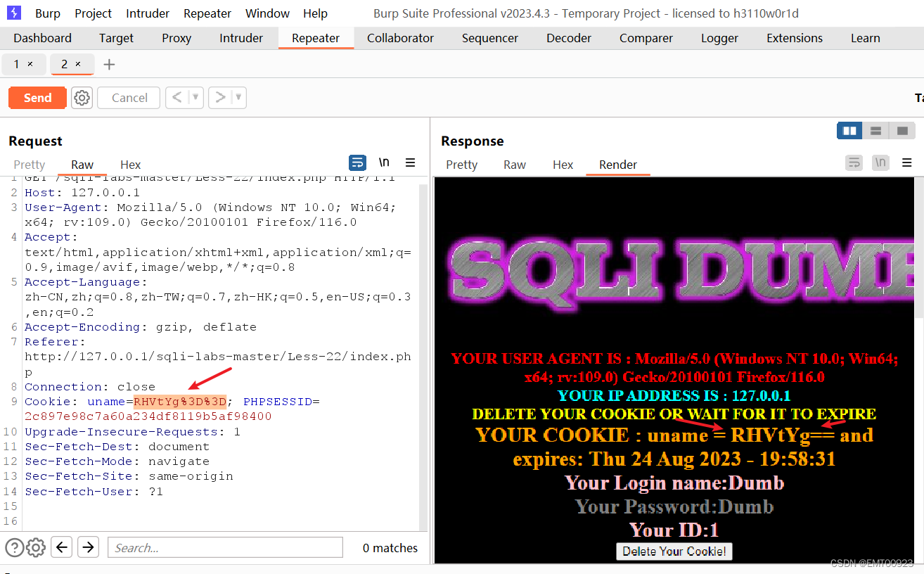Image resolution: width=924 pixels, height=574 pixels.
Task: Open search help question mark icon
Action: (14, 547)
